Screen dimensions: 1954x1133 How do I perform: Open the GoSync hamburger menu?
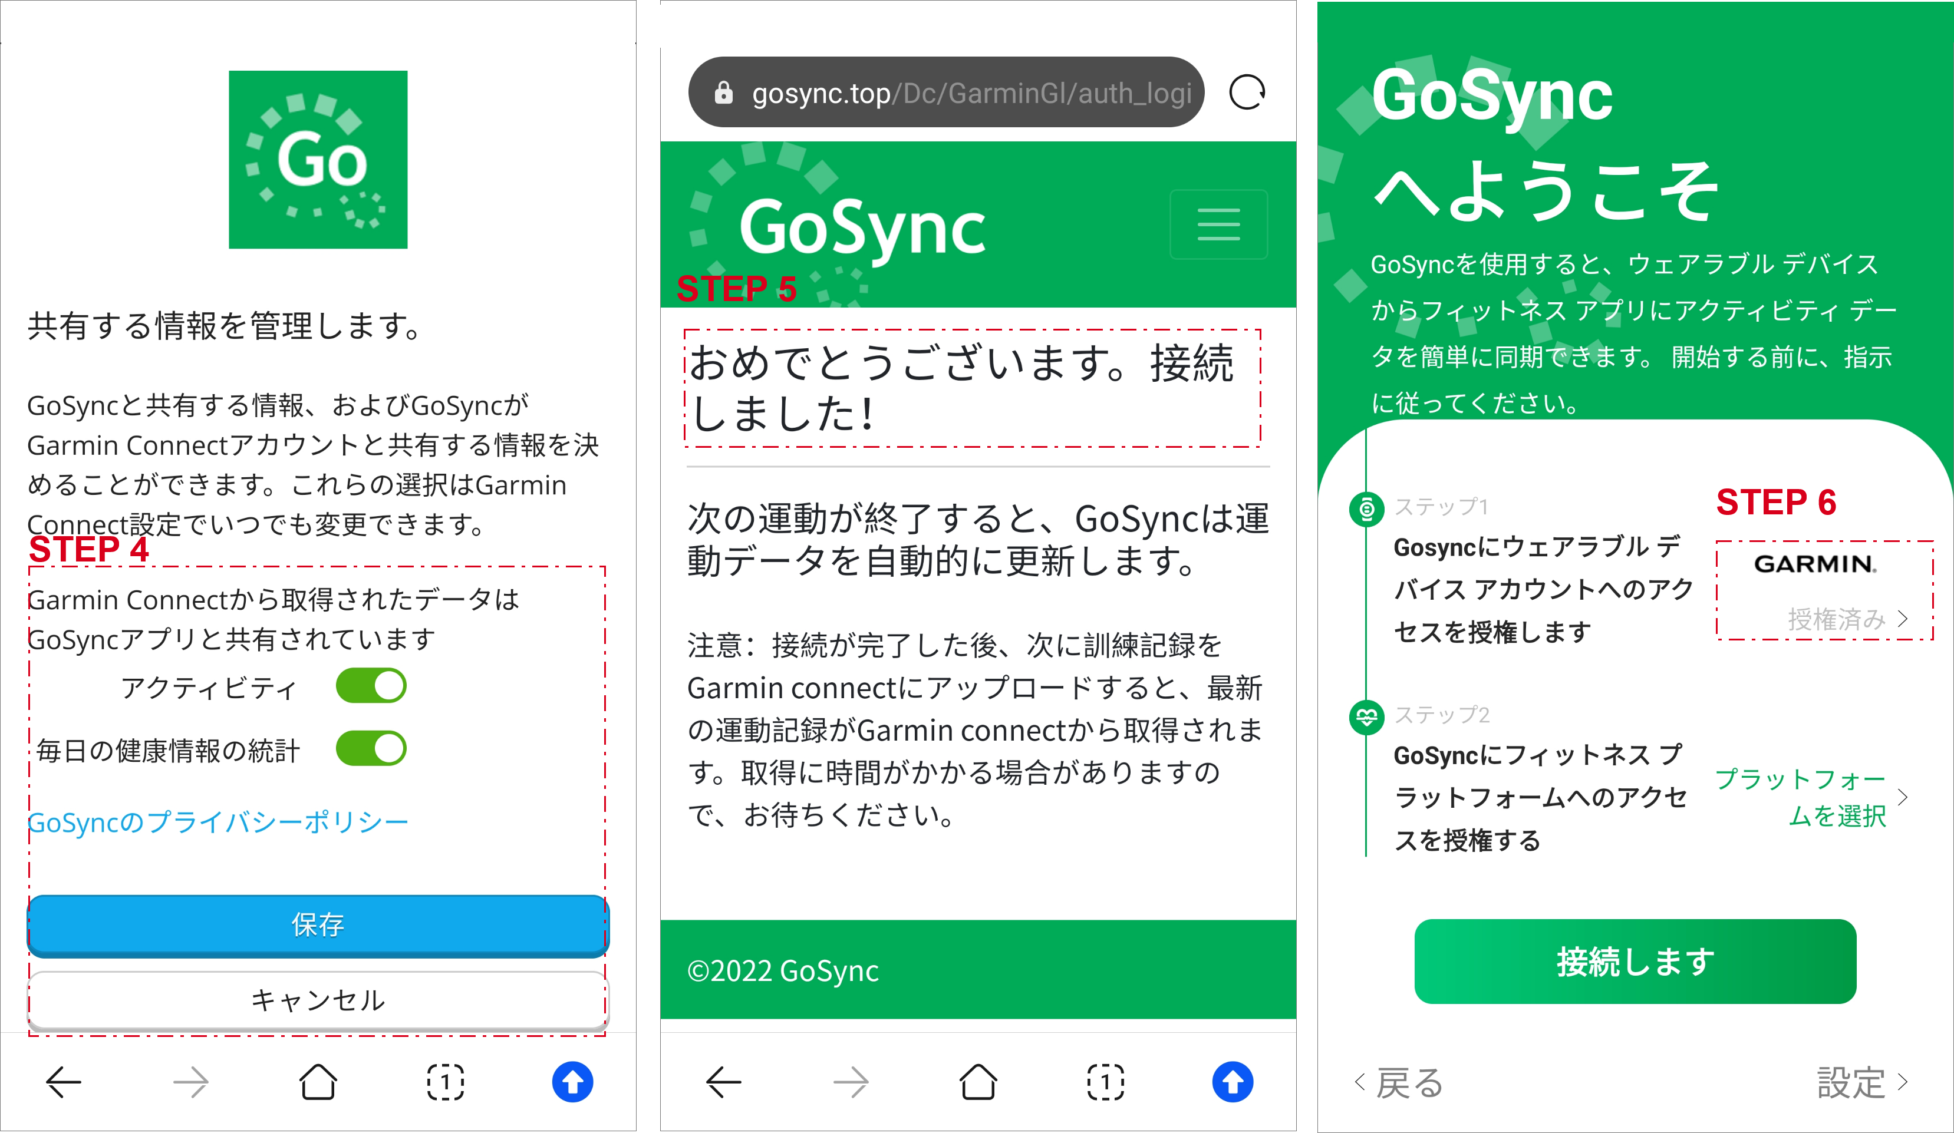1218,224
